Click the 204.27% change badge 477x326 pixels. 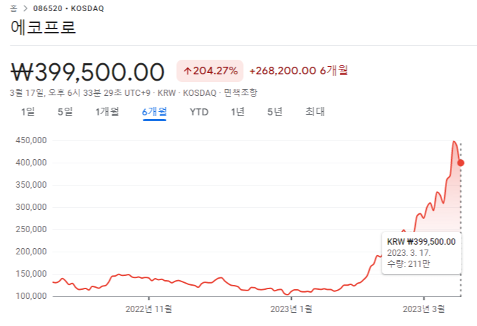point(210,71)
